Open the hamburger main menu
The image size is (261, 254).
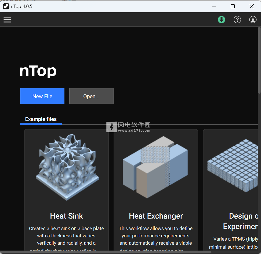tap(7, 20)
